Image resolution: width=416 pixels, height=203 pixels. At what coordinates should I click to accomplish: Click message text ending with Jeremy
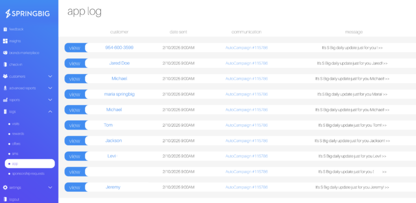[352, 187]
